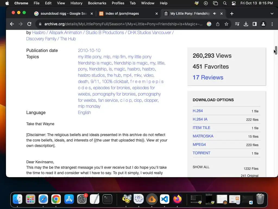
Task: Click the Discovery Family link
Action: click(41, 39)
